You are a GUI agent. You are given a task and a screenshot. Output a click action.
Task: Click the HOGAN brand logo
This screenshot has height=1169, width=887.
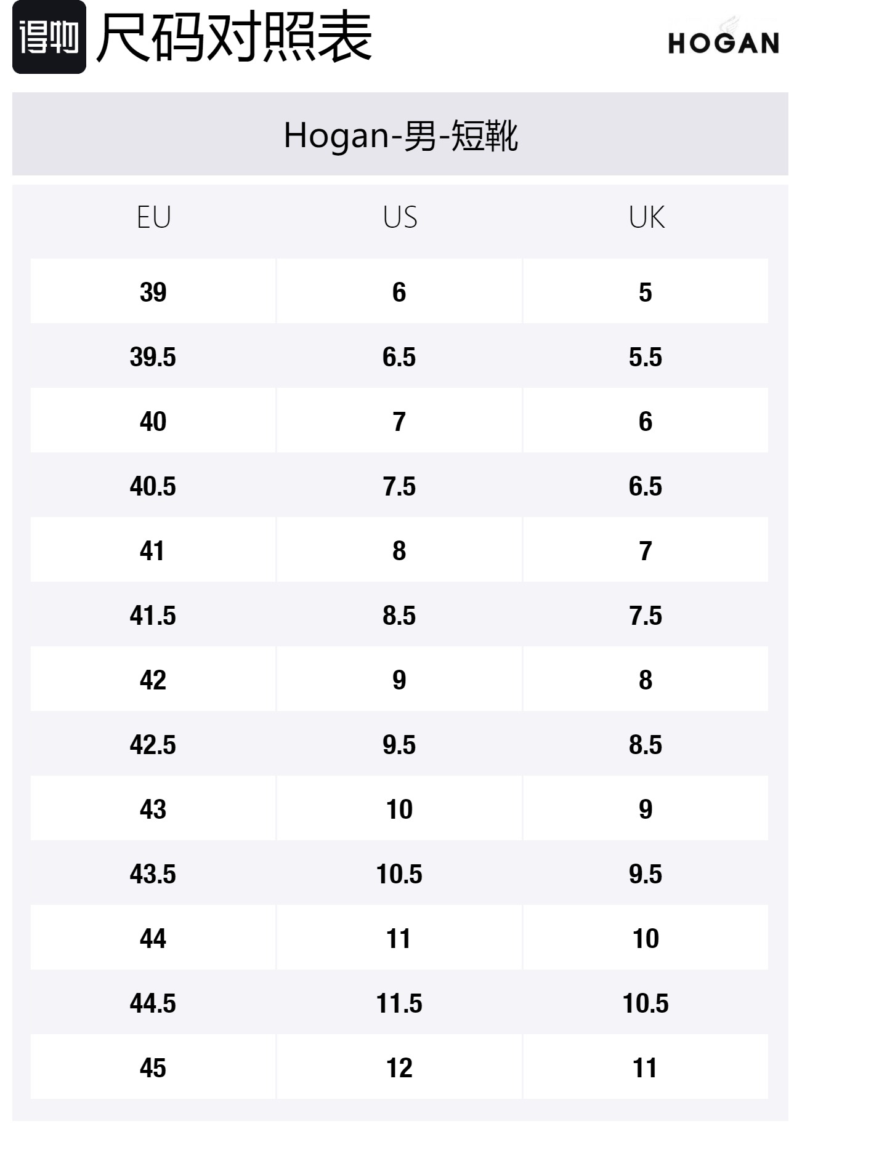tap(723, 41)
